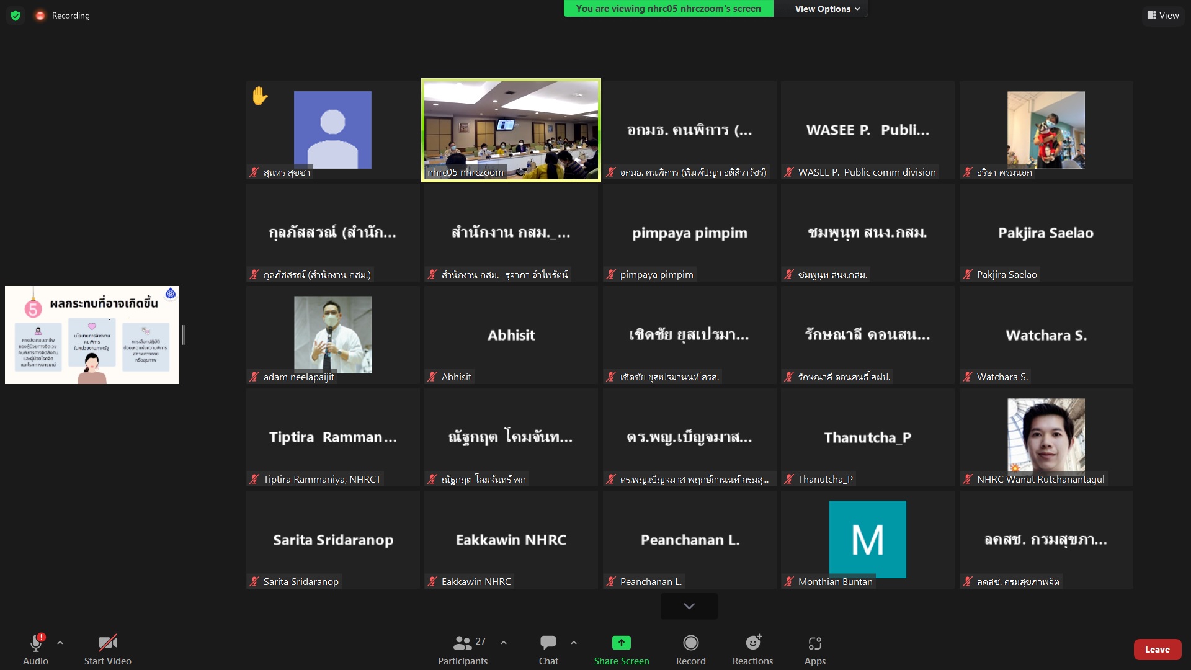Open the Reactions menu
Screen dimensions: 1191x670
point(752,643)
